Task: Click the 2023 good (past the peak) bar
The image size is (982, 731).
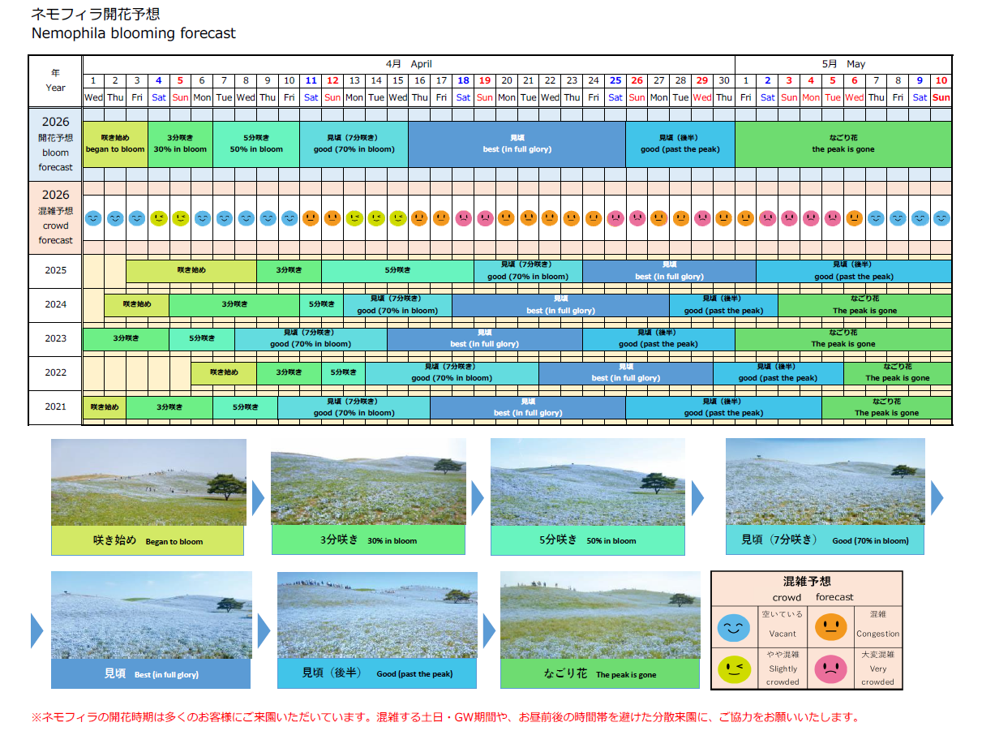Action: click(x=658, y=338)
